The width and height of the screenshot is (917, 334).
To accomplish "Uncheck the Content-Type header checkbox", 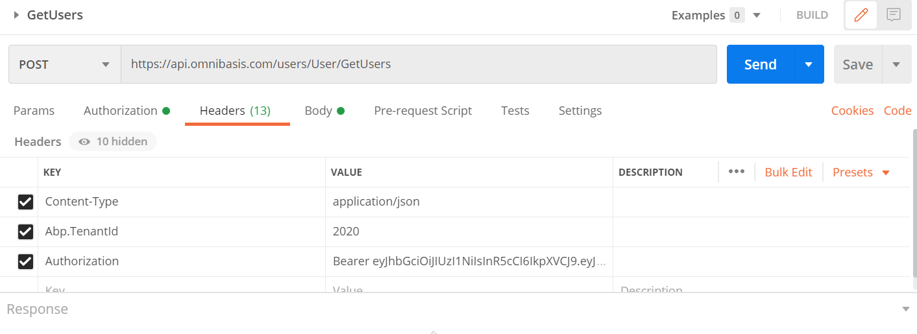I will (25, 202).
